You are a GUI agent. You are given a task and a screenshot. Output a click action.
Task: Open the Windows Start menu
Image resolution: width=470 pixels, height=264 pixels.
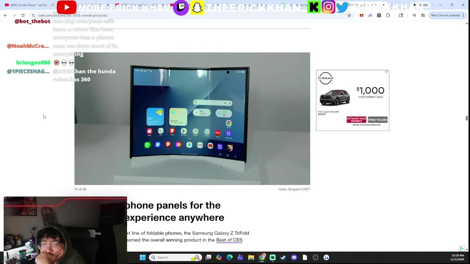[x=142, y=257]
